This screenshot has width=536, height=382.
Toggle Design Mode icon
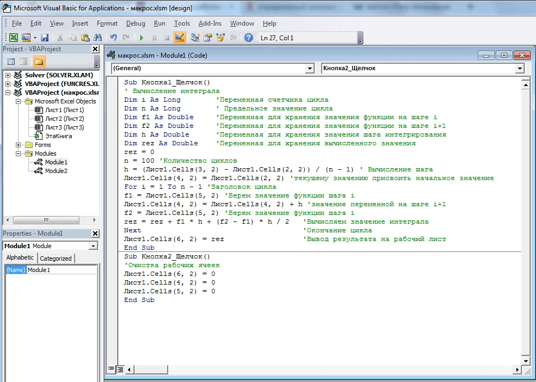click(x=180, y=38)
